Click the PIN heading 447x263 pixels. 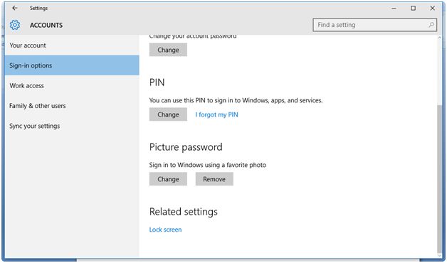(157, 82)
